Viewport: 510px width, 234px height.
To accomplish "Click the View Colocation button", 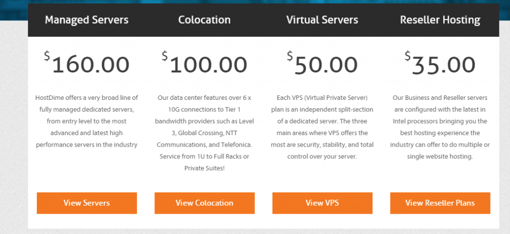I will [204, 203].
